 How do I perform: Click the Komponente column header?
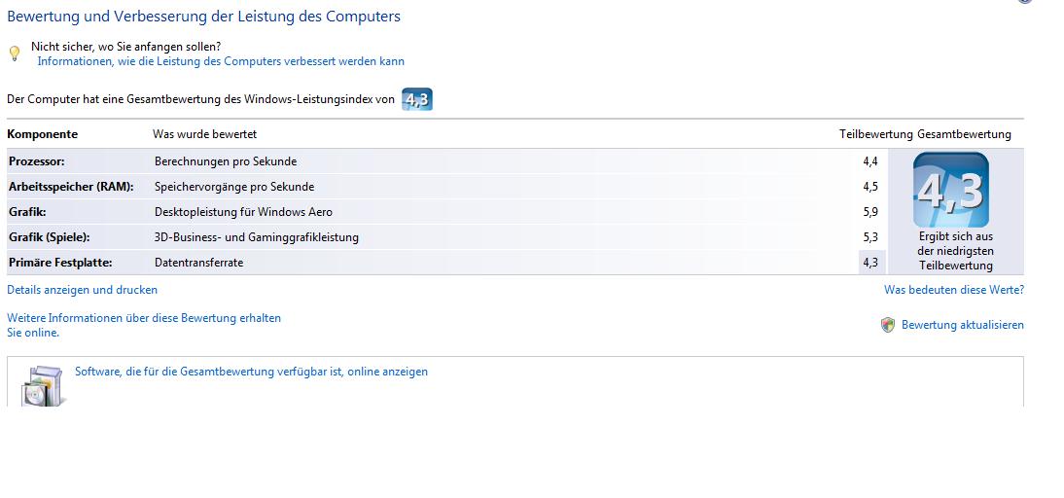point(42,134)
